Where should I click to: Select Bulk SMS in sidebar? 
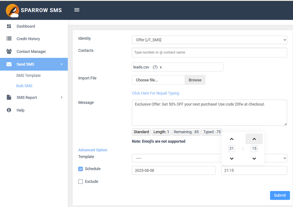coord(24,86)
